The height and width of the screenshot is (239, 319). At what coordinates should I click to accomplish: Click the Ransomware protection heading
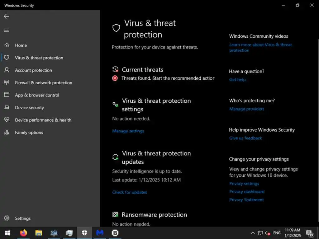pyautogui.click(x=154, y=215)
